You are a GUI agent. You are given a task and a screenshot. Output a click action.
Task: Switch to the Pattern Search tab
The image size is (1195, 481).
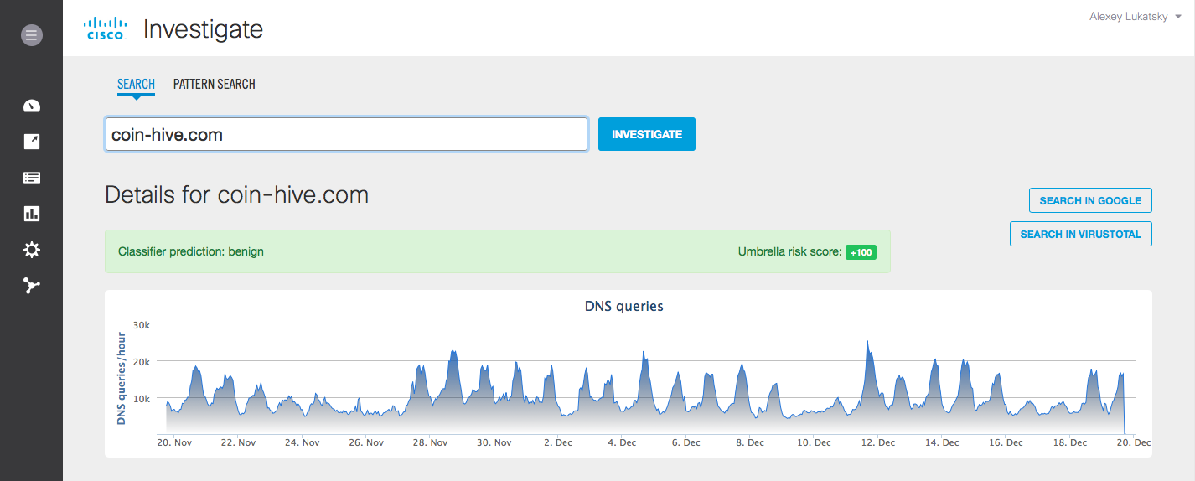pos(214,84)
